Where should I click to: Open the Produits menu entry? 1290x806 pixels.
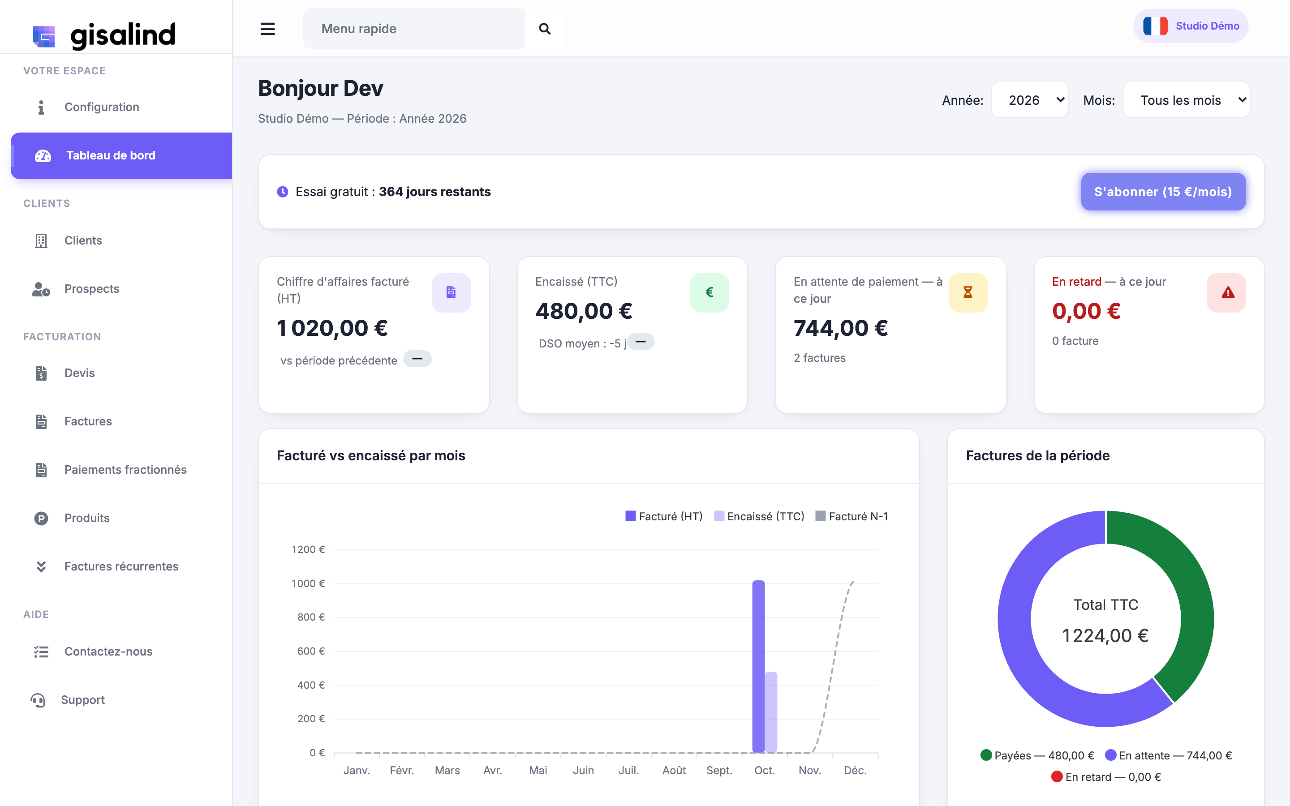point(121,518)
